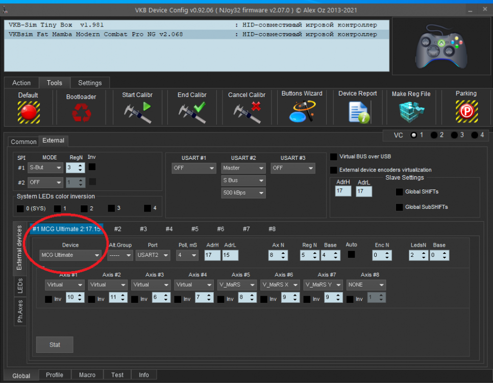Click End Calibr caliper icon

pos(192,112)
